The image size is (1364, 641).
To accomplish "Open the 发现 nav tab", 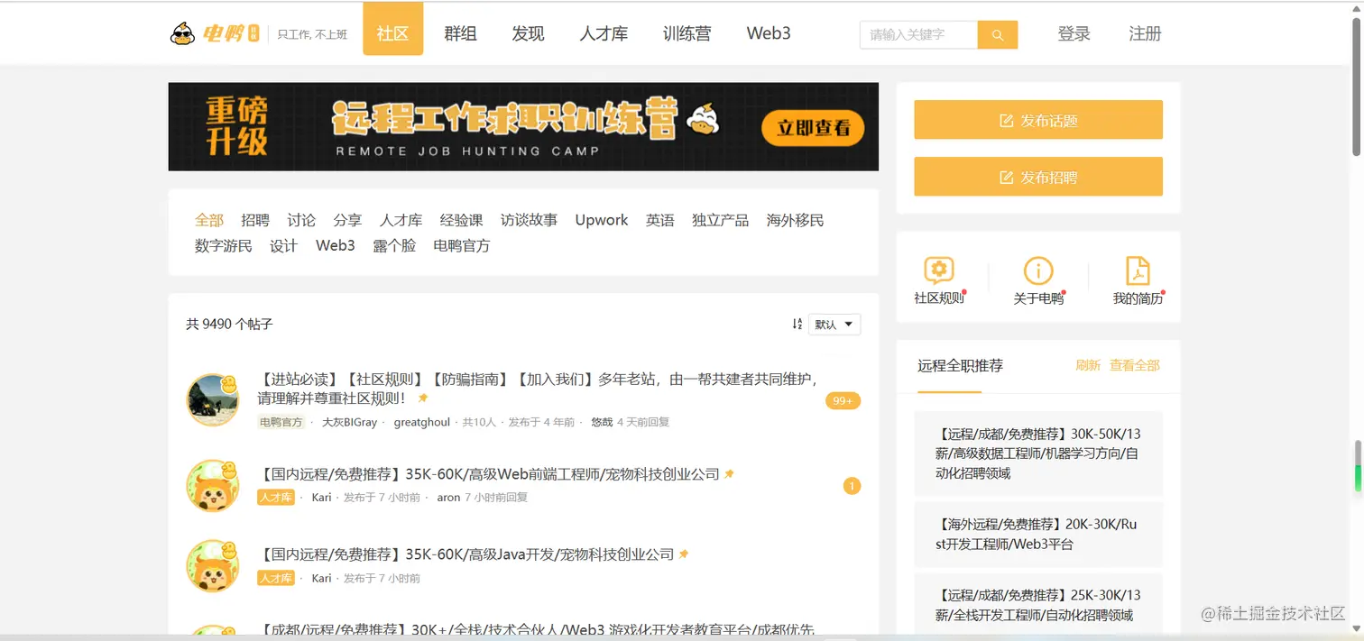I will [528, 33].
